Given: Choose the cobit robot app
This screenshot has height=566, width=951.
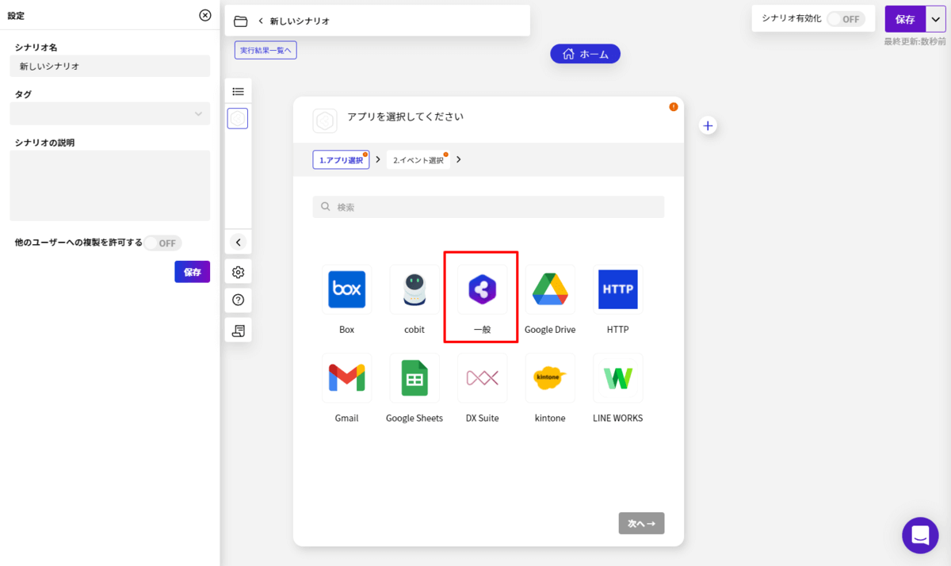Looking at the screenshot, I should pos(414,289).
